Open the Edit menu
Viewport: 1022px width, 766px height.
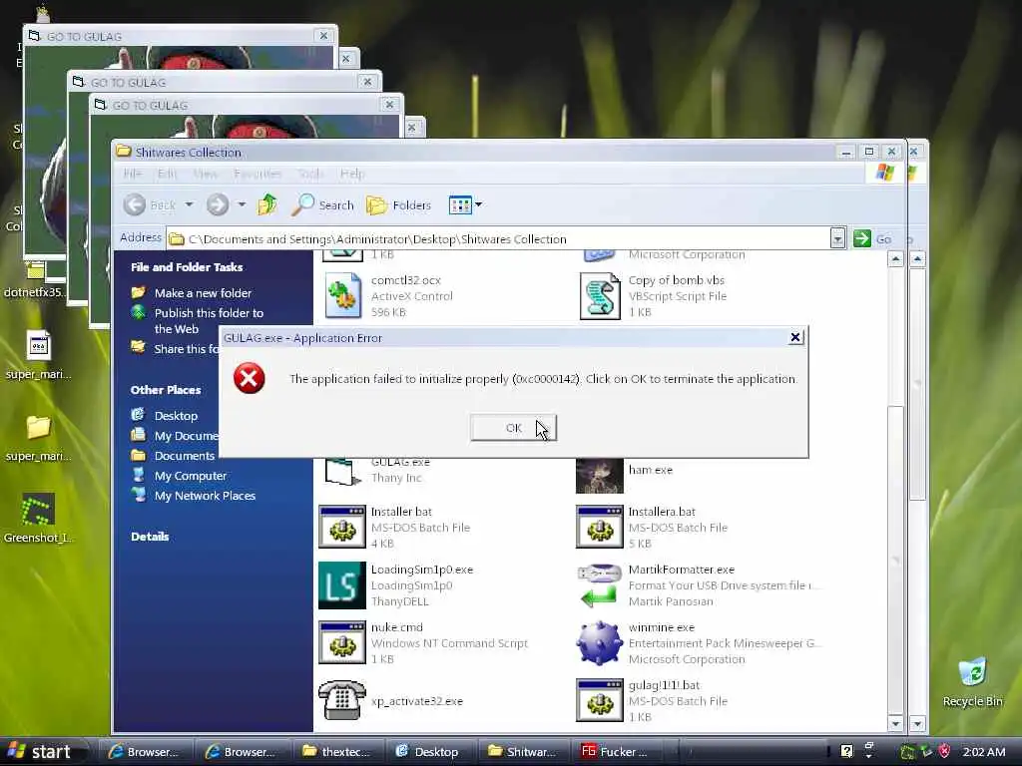167,174
